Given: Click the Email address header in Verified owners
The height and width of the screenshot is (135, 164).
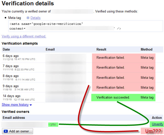Looking at the screenshot, I should click(x=14, y=118).
